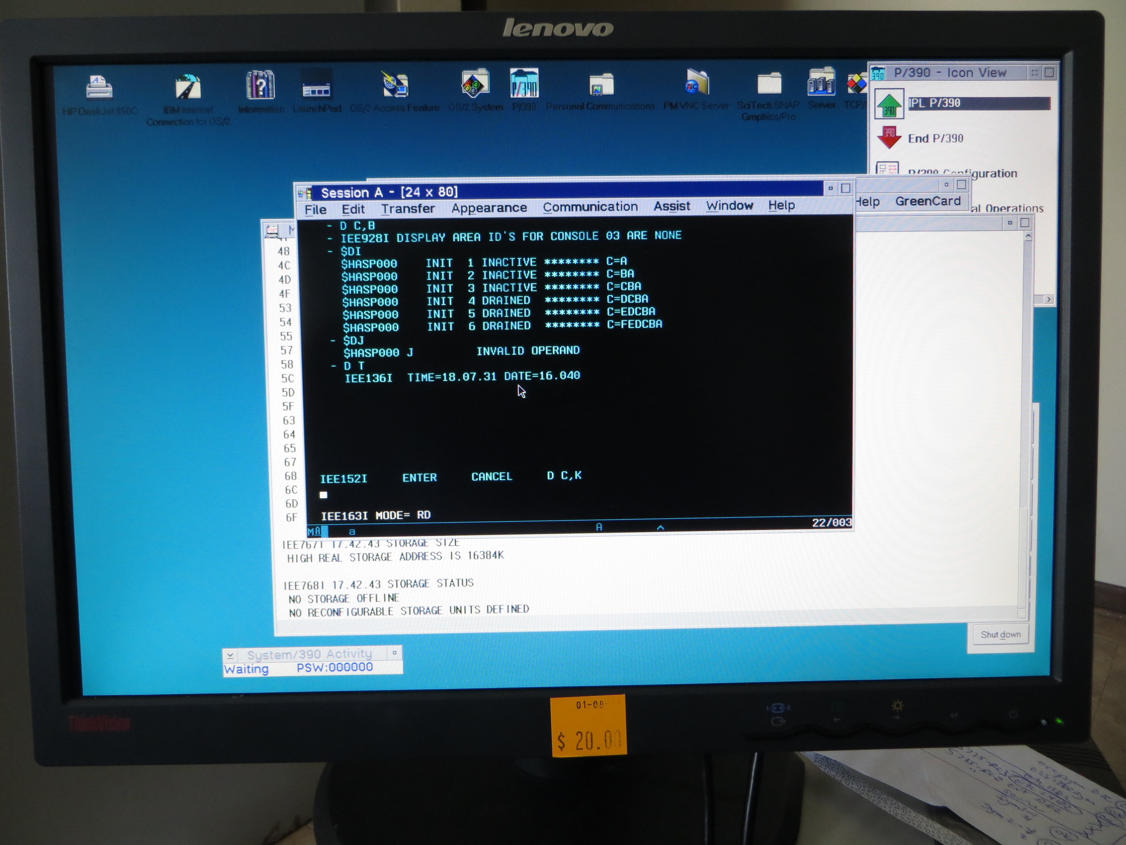Click the IEE768I STORAGE STATUS line
The width and height of the screenshot is (1126, 845).
coord(378,584)
